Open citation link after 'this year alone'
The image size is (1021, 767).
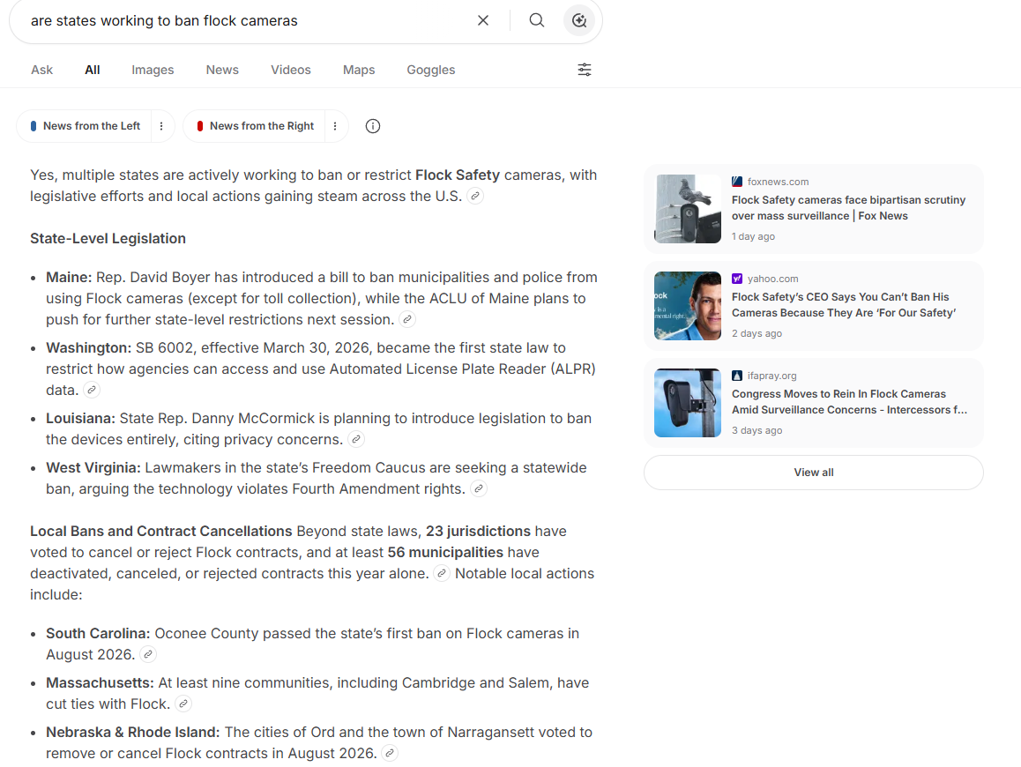coord(442,573)
